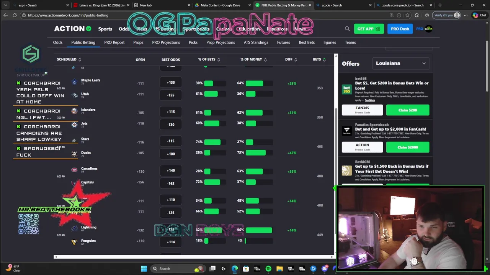Open the Sports top menu

click(x=105, y=29)
